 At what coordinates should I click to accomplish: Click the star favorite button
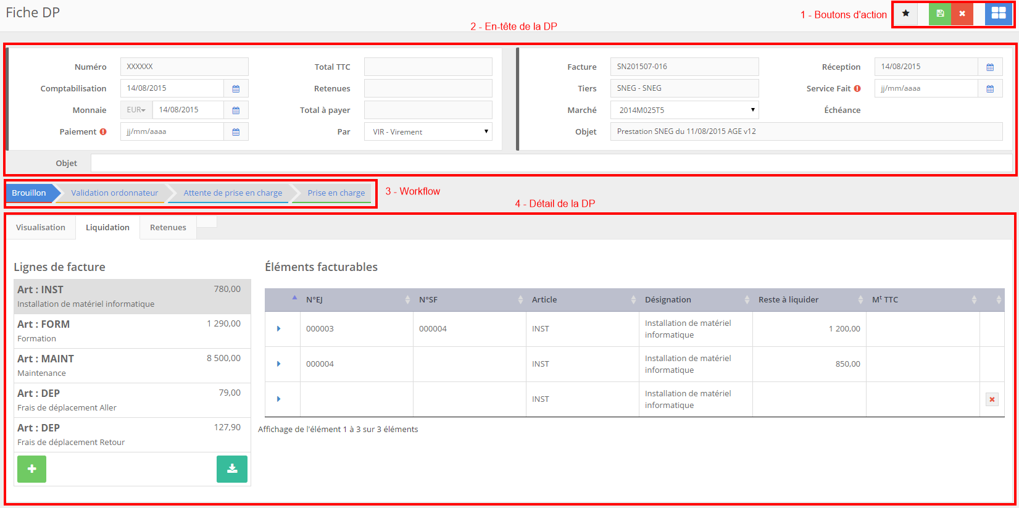[x=905, y=14]
